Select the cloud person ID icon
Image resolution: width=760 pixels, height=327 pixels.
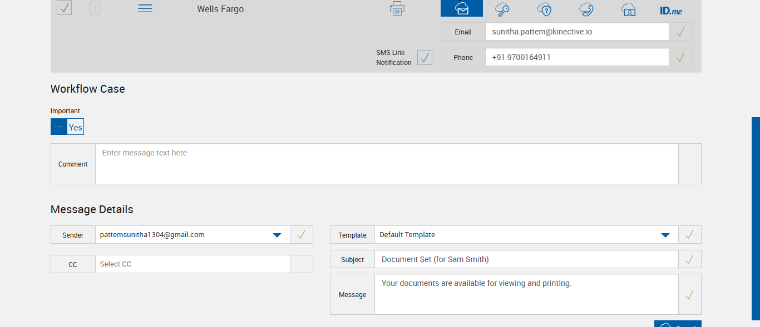click(x=628, y=9)
